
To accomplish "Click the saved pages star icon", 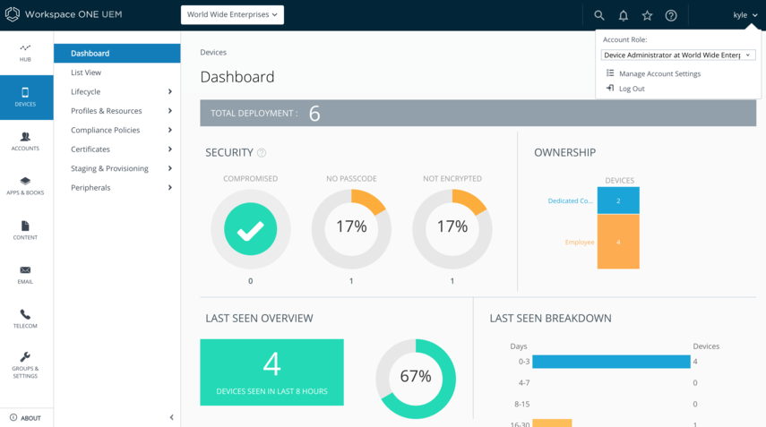I will tap(647, 15).
